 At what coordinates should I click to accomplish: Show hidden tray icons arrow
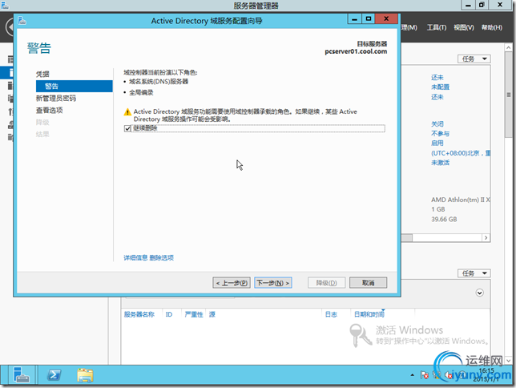point(412,375)
